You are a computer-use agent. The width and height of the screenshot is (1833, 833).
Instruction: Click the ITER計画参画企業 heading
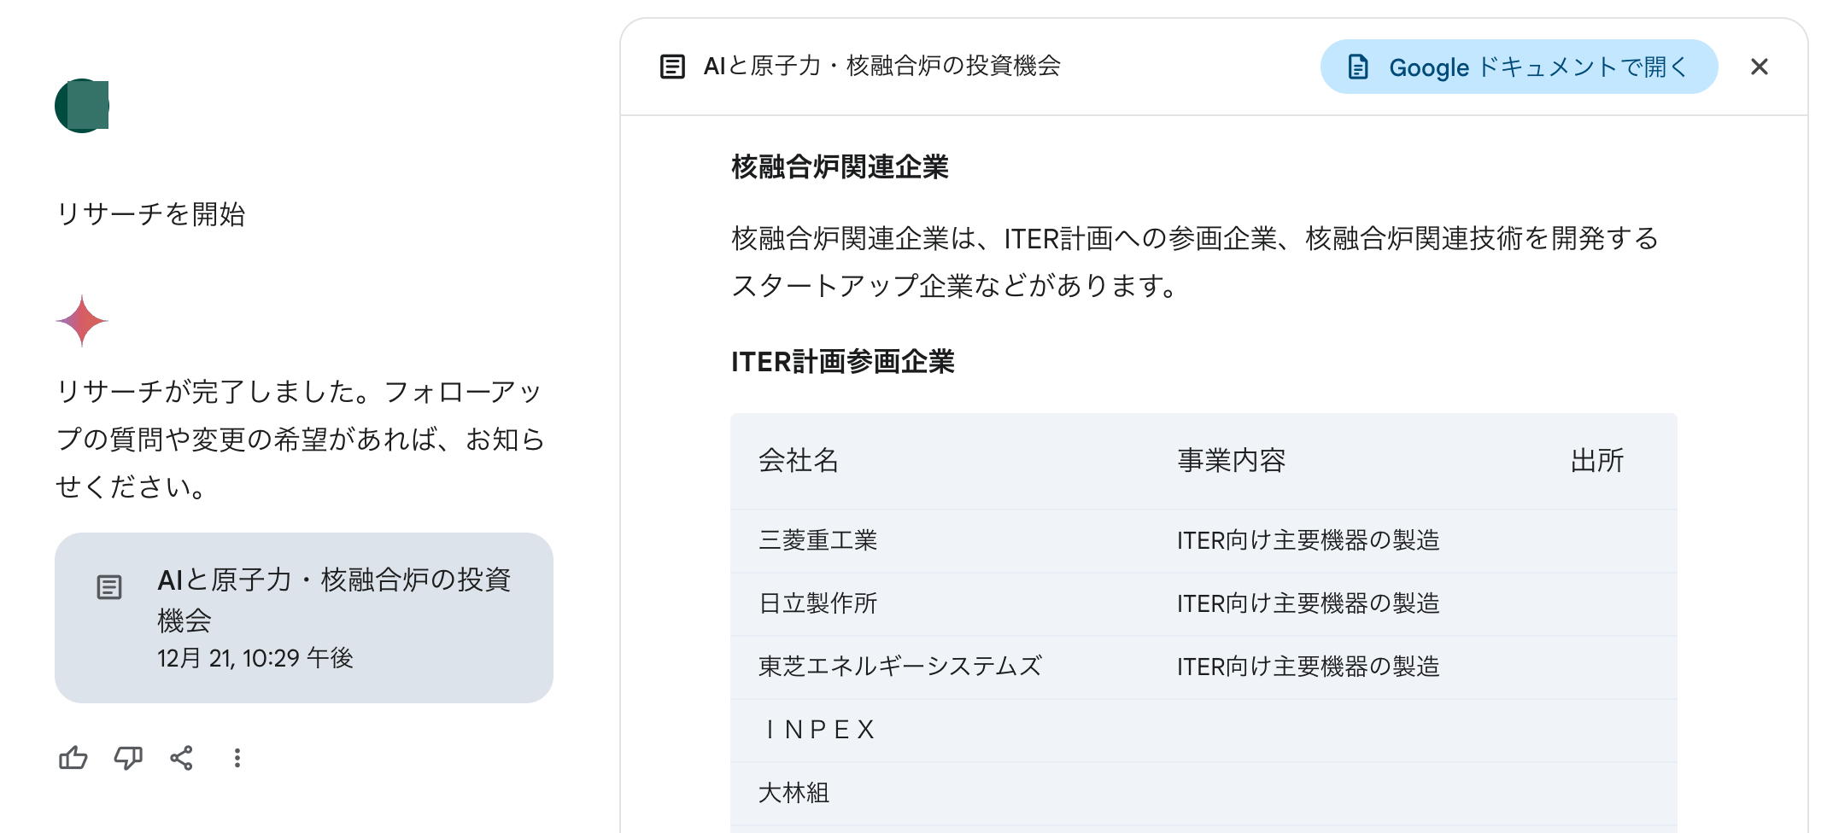tap(842, 362)
